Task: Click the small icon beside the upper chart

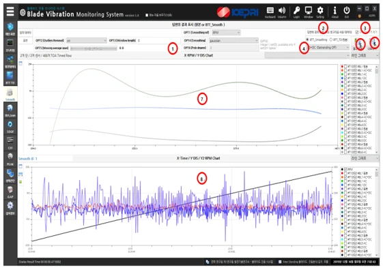Action: coord(20,63)
